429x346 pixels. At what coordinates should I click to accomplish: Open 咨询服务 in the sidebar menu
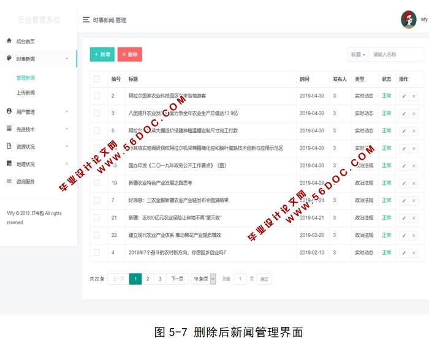[26, 181]
